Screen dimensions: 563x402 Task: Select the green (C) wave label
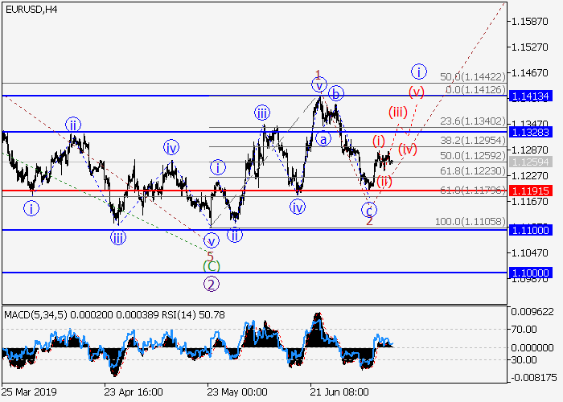[x=211, y=265]
